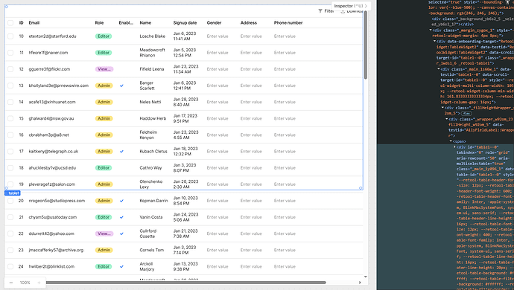514x290 pixels.
Task: Open the Inspector panel button
Action: coord(351,6)
